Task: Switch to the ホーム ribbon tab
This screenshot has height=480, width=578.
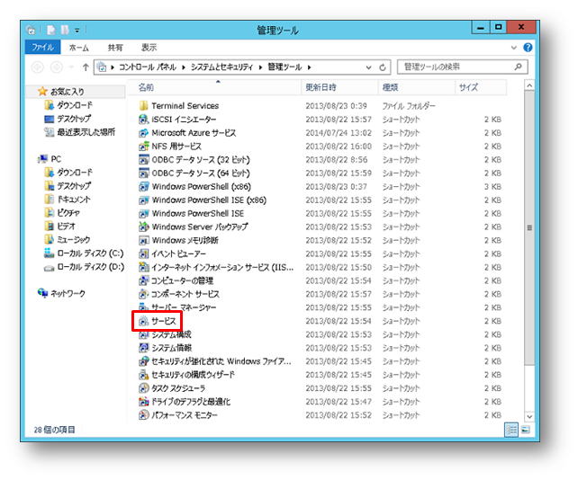Action: pos(79,48)
